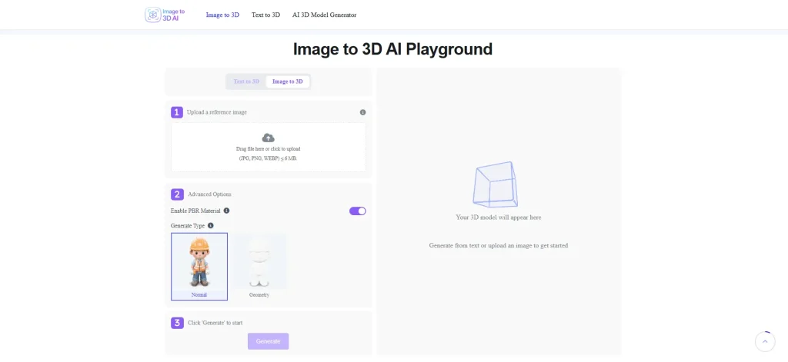Click the scroll-to-top arrow button
This screenshot has width=788, height=362.
[x=765, y=341]
